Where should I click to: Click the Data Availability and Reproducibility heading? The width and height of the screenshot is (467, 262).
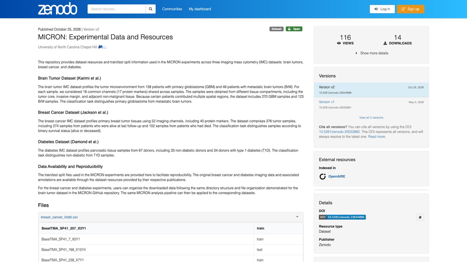(70, 167)
